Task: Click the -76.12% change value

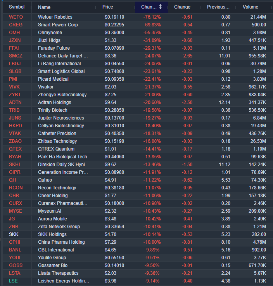Action: 152,17
